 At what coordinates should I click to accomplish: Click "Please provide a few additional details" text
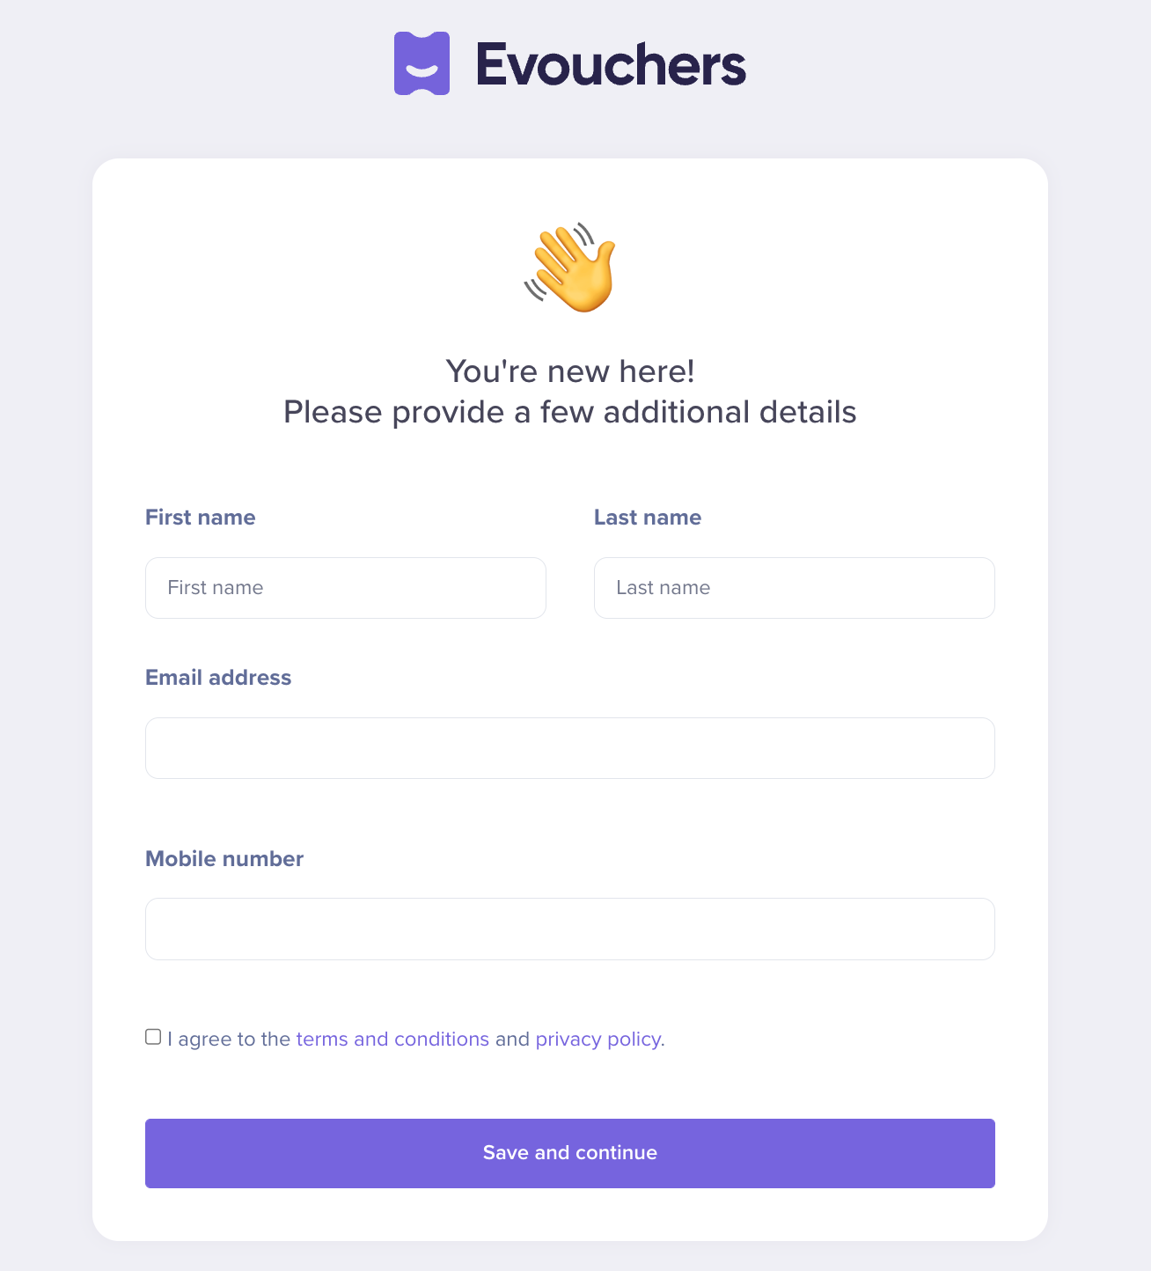[570, 412]
